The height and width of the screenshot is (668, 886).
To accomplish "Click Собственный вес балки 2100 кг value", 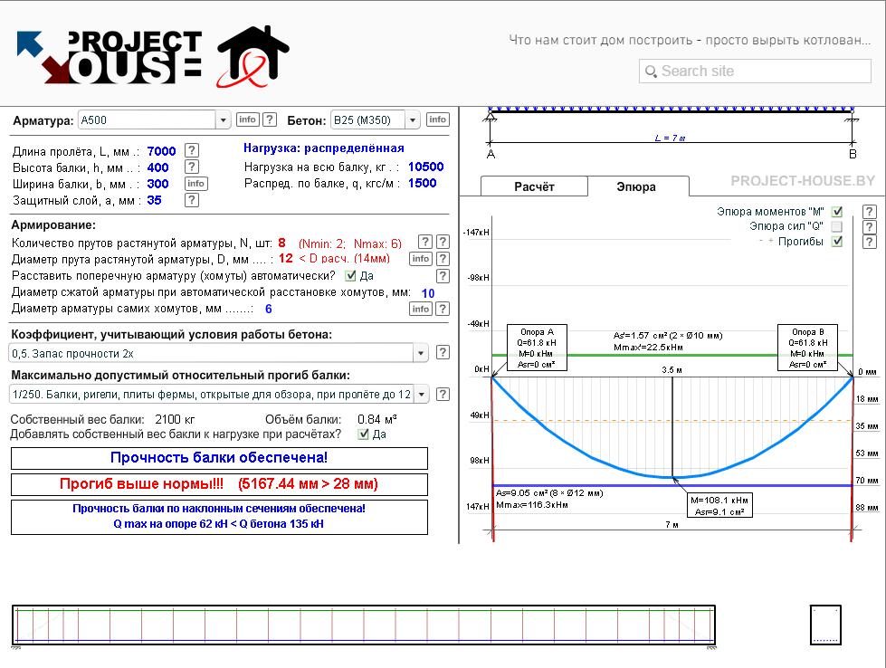I will [176, 419].
